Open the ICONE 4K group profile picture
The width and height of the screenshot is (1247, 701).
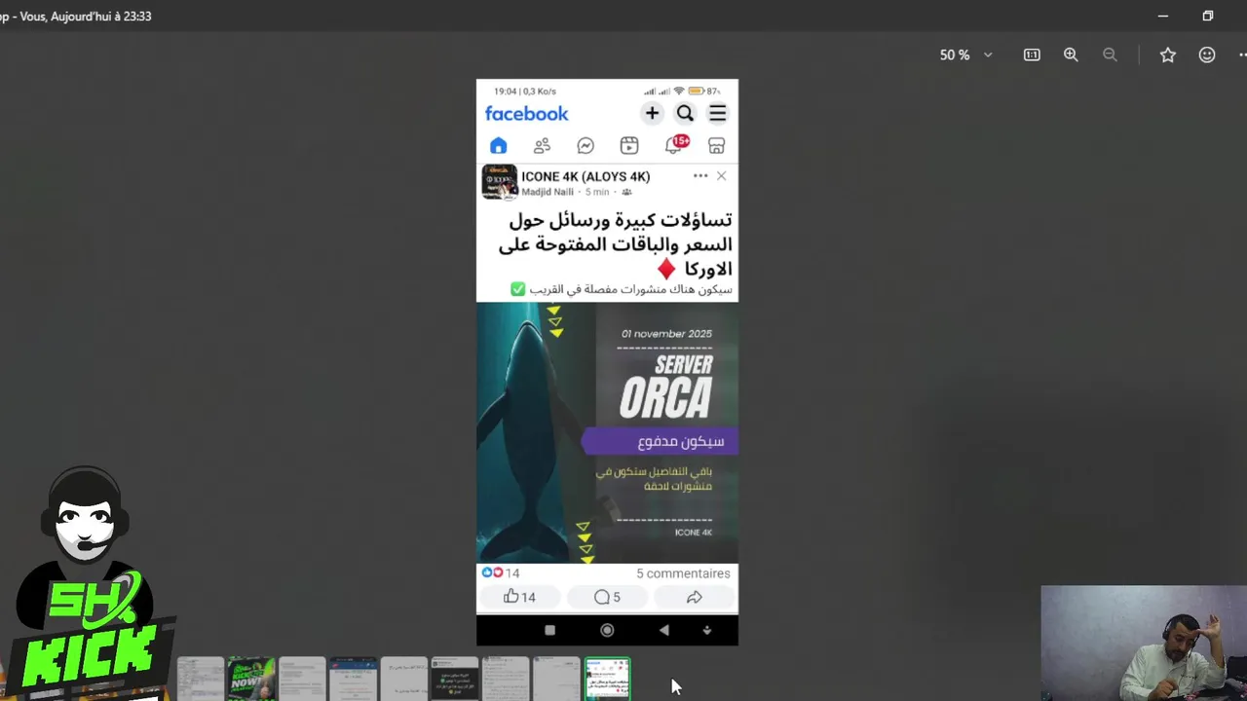pyautogui.click(x=499, y=182)
